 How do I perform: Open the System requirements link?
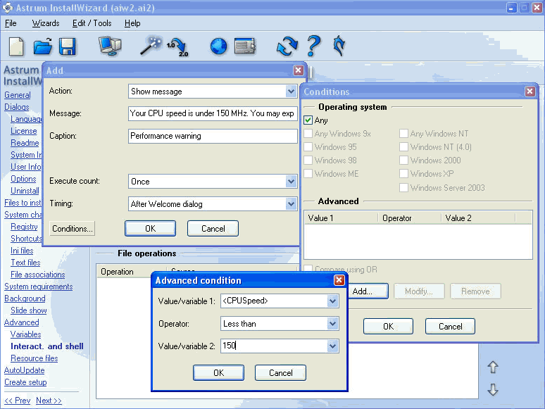pyautogui.click(x=39, y=287)
